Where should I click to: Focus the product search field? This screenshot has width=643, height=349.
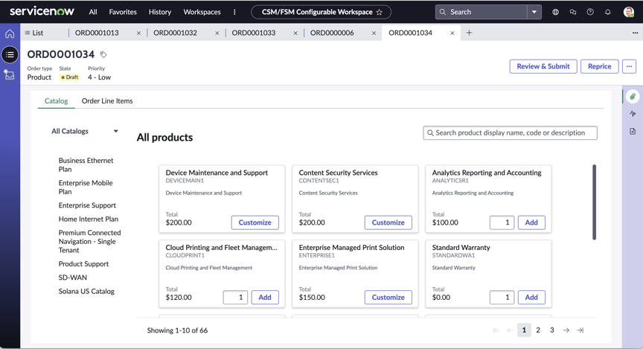[x=510, y=133]
